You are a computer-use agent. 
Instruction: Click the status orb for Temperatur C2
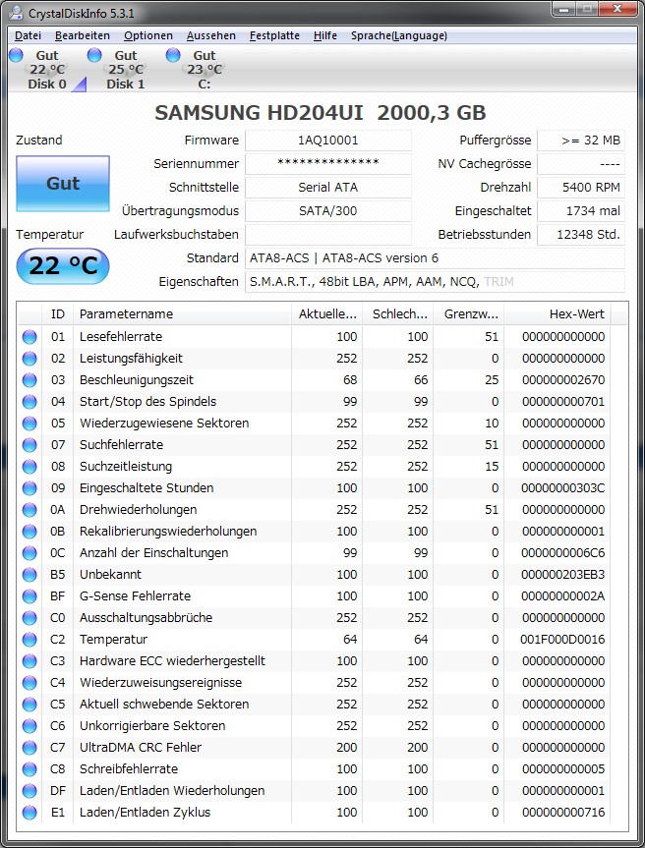[x=29, y=640]
